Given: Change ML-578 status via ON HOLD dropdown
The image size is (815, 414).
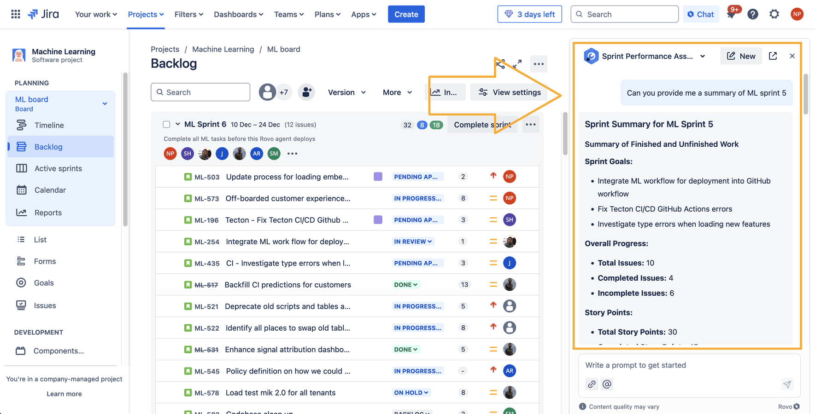Looking at the screenshot, I should 411,392.
